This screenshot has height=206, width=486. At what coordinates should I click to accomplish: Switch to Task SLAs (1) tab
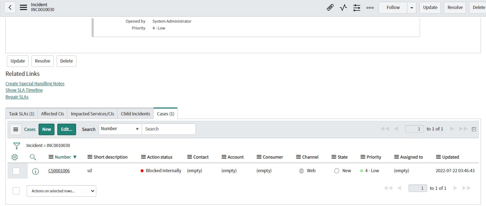pos(22,114)
